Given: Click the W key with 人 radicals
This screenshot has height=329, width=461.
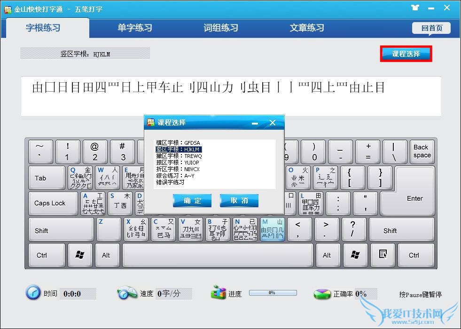Looking at the screenshot, I should point(107,178).
